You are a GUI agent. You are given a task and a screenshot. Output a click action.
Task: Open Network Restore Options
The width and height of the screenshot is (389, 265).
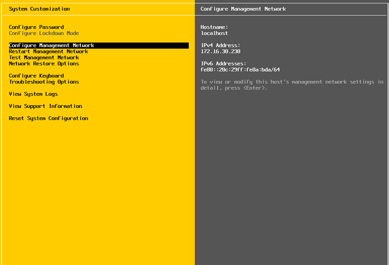click(x=44, y=64)
